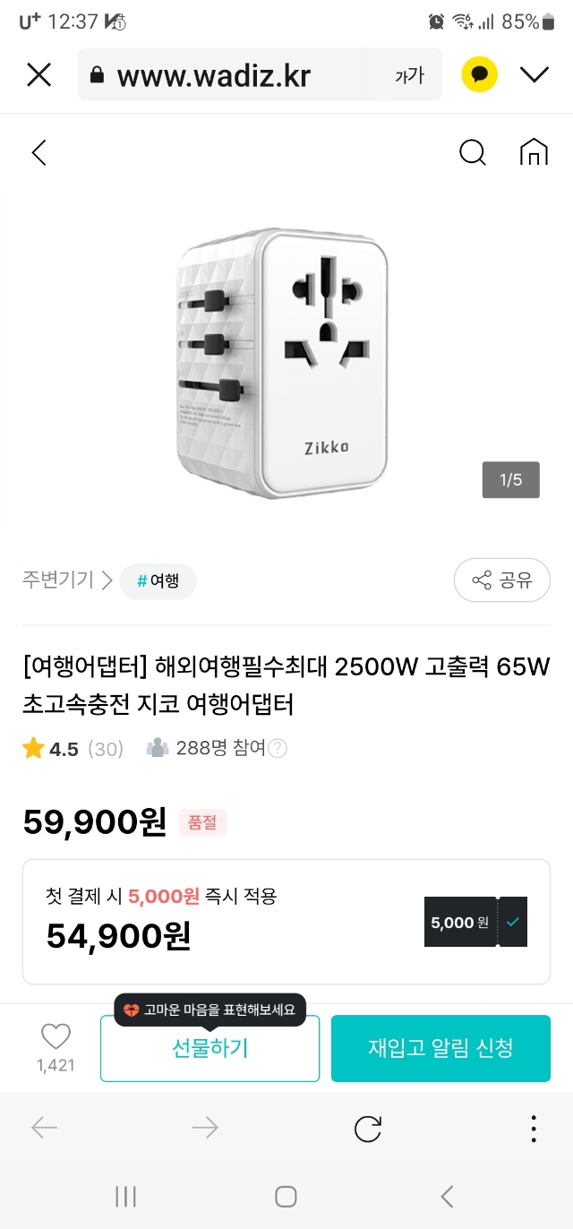This screenshot has width=573, height=1229.
Task: Select the #여행 hashtag tag
Action: click(158, 581)
